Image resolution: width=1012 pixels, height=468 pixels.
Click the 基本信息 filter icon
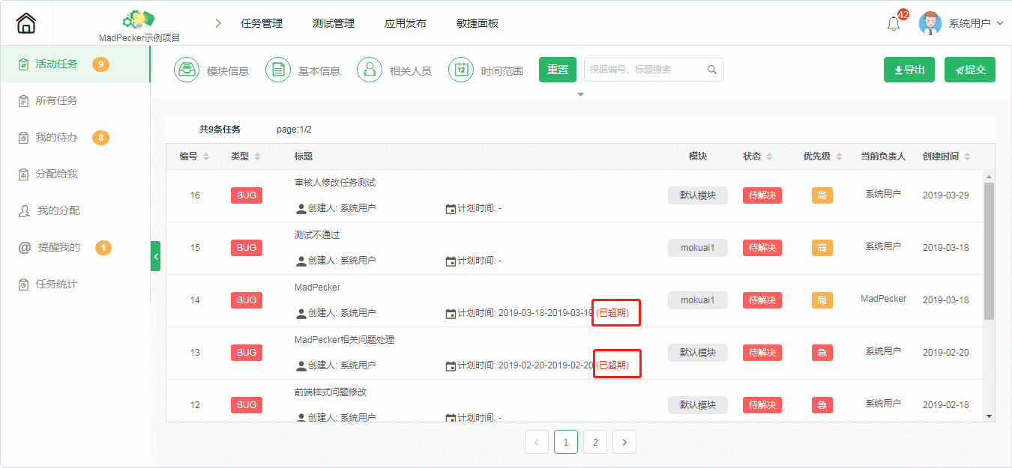[278, 70]
